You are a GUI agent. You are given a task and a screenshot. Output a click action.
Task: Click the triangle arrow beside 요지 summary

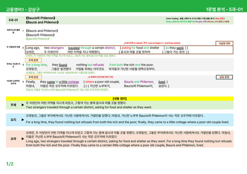coord(23,120)
